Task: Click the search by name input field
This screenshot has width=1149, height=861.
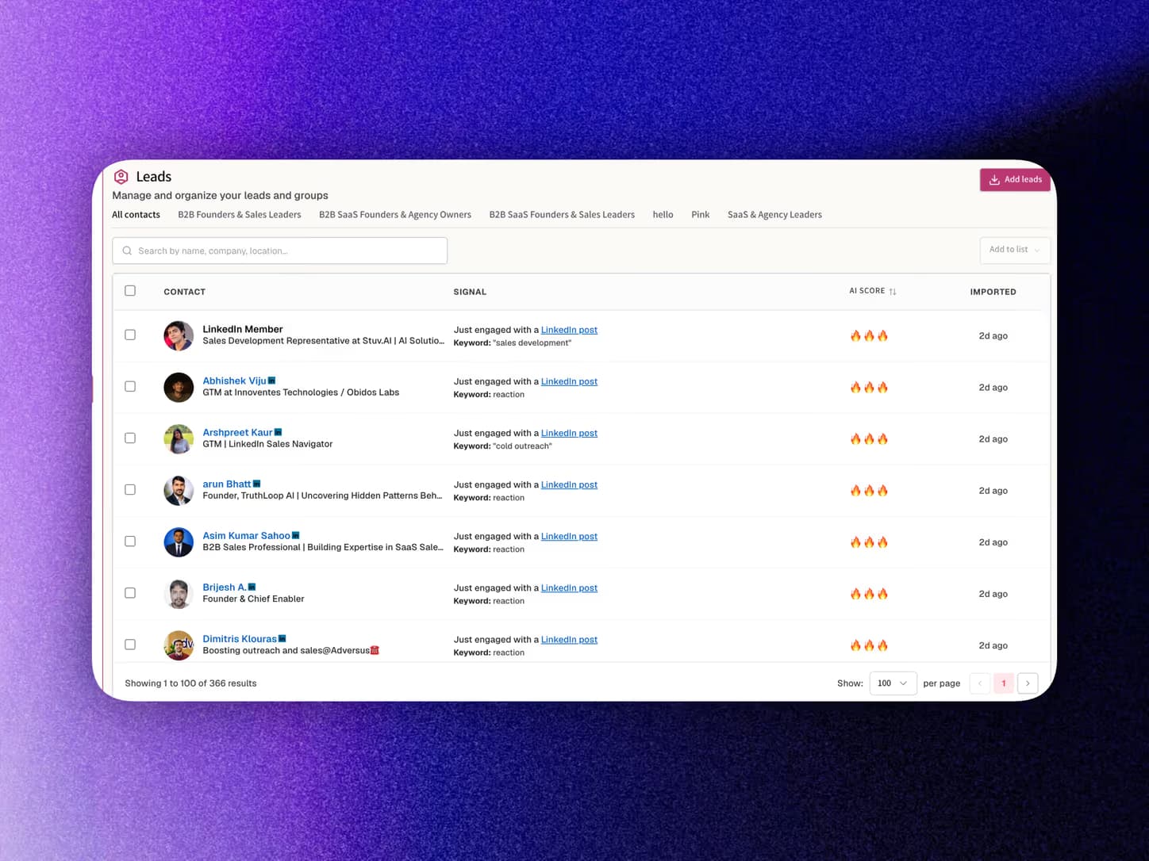Action: [x=279, y=251]
